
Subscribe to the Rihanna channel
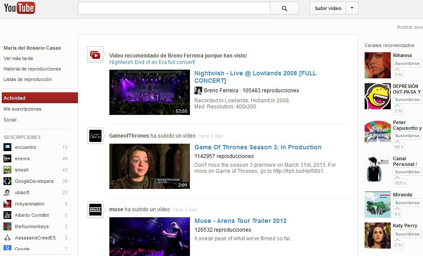407,64
